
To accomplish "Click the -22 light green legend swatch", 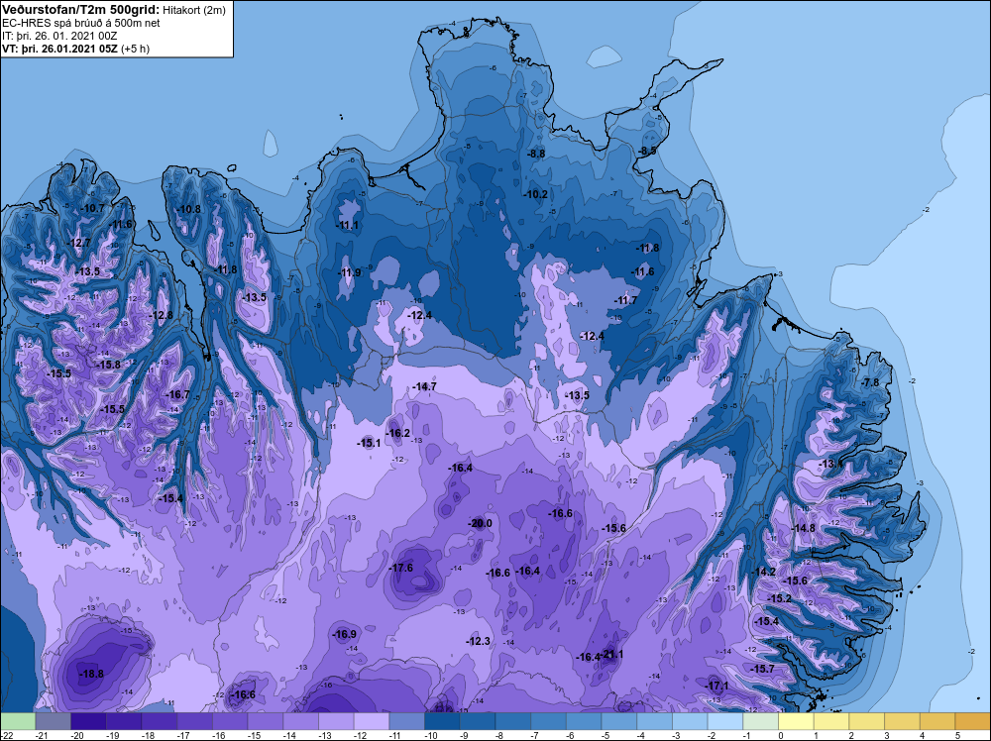I will (x=18, y=721).
